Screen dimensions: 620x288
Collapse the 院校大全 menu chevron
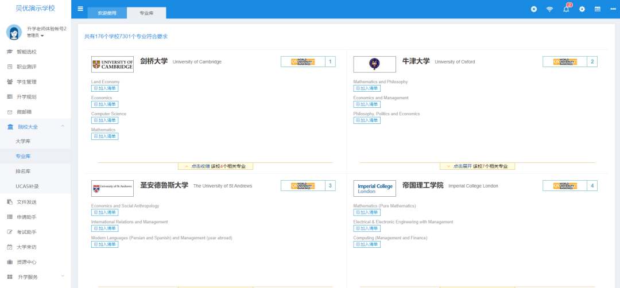pos(63,126)
